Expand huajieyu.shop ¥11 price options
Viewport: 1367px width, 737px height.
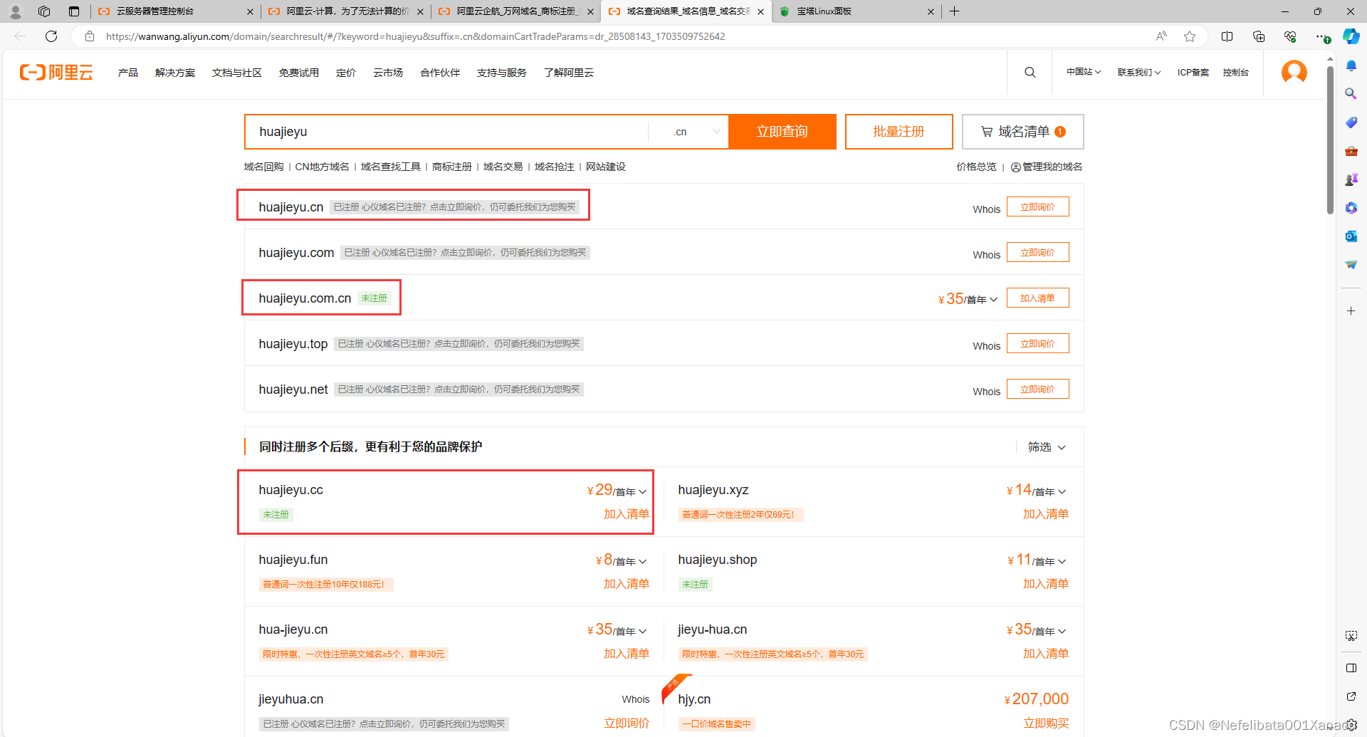1062,562
